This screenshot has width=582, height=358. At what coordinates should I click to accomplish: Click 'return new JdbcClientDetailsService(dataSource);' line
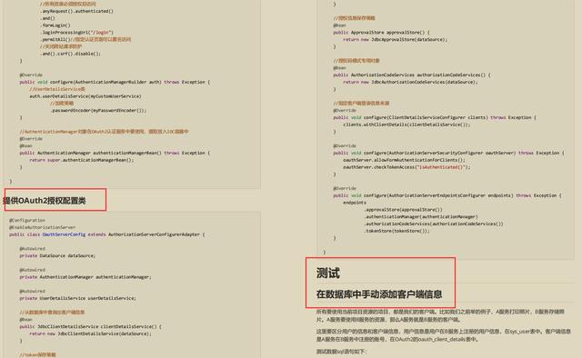pos(91,333)
